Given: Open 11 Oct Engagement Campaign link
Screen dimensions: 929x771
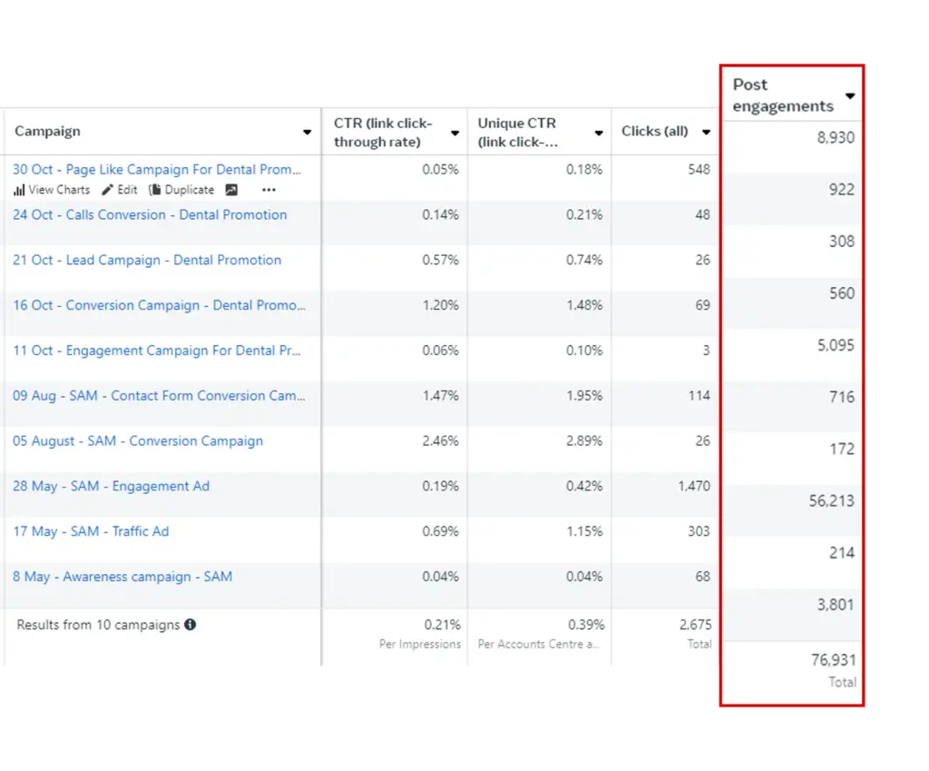Looking at the screenshot, I should (x=156, y=351).
